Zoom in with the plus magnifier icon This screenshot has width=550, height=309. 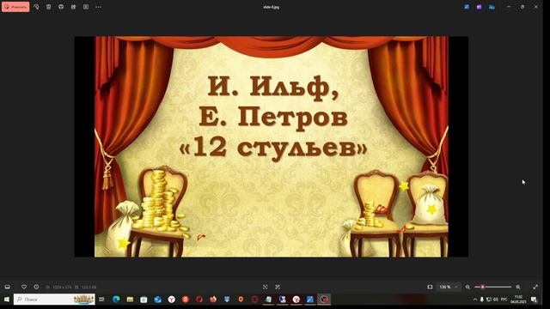tap(518, 287)
